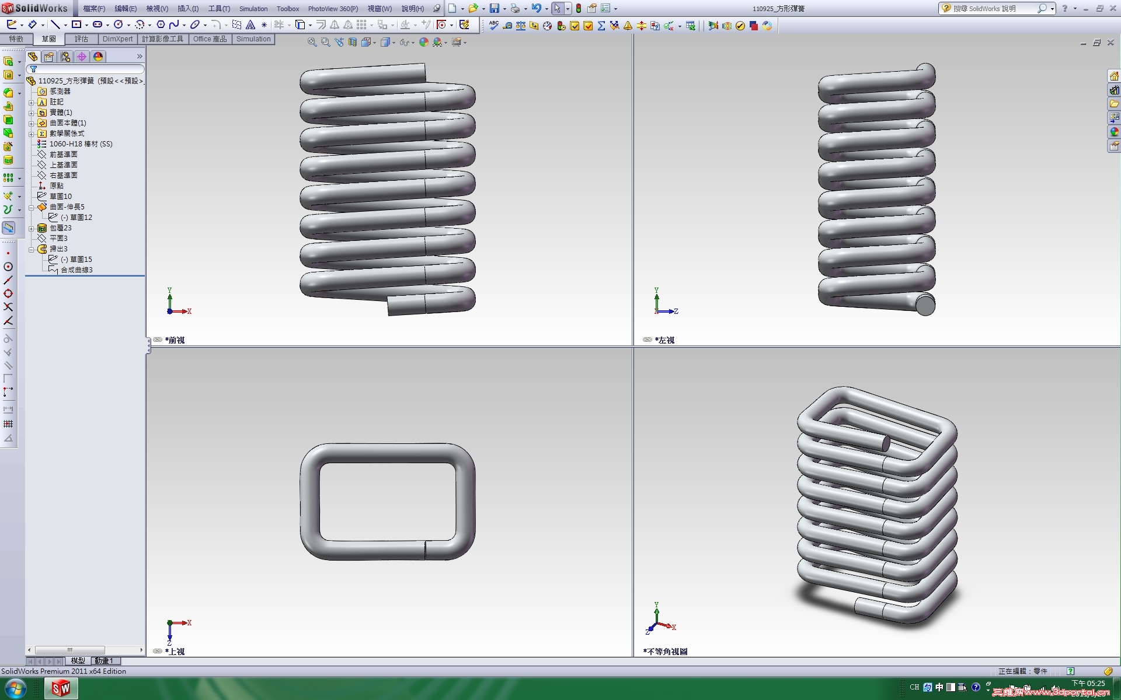Open PropertyManager tab icon
Image resolution: width=1121 pixels, height=700 pixels.
point(49,57)
